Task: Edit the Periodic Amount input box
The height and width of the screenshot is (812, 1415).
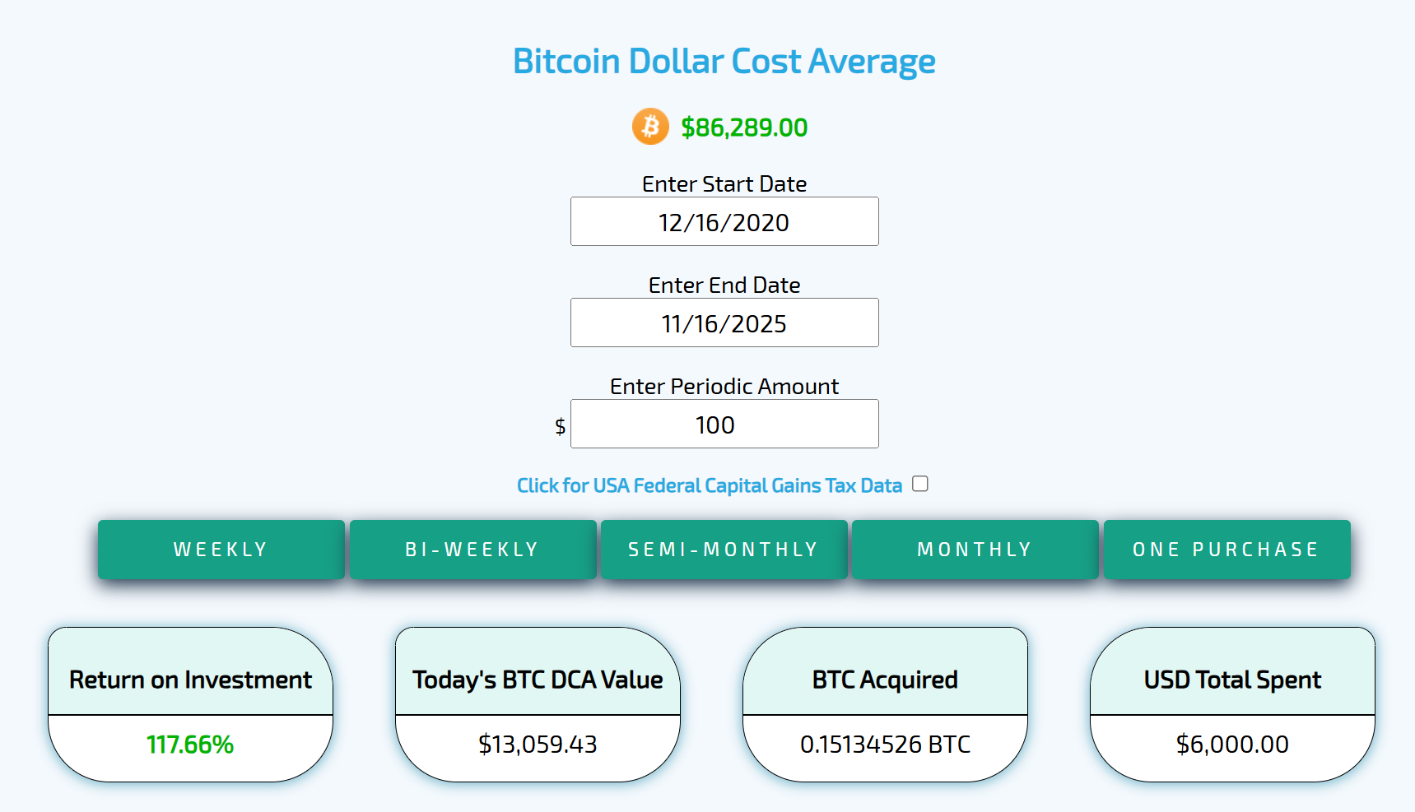Action: coord(724,425)
